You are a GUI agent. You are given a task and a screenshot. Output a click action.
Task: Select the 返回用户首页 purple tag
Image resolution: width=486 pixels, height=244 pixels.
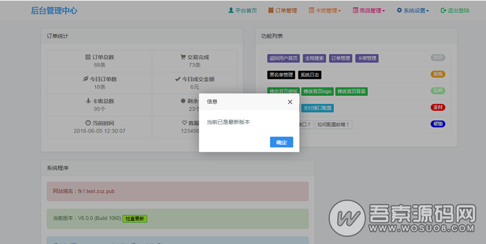point(283,58)
